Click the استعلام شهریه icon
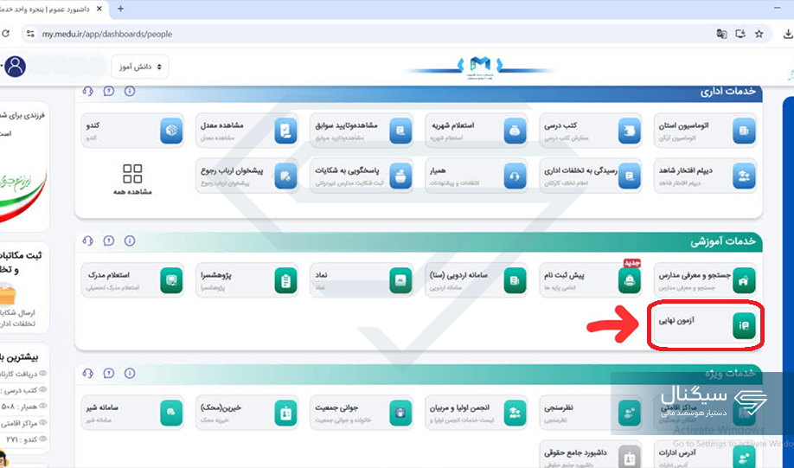 pyautogui.click(x=515, y=131)
